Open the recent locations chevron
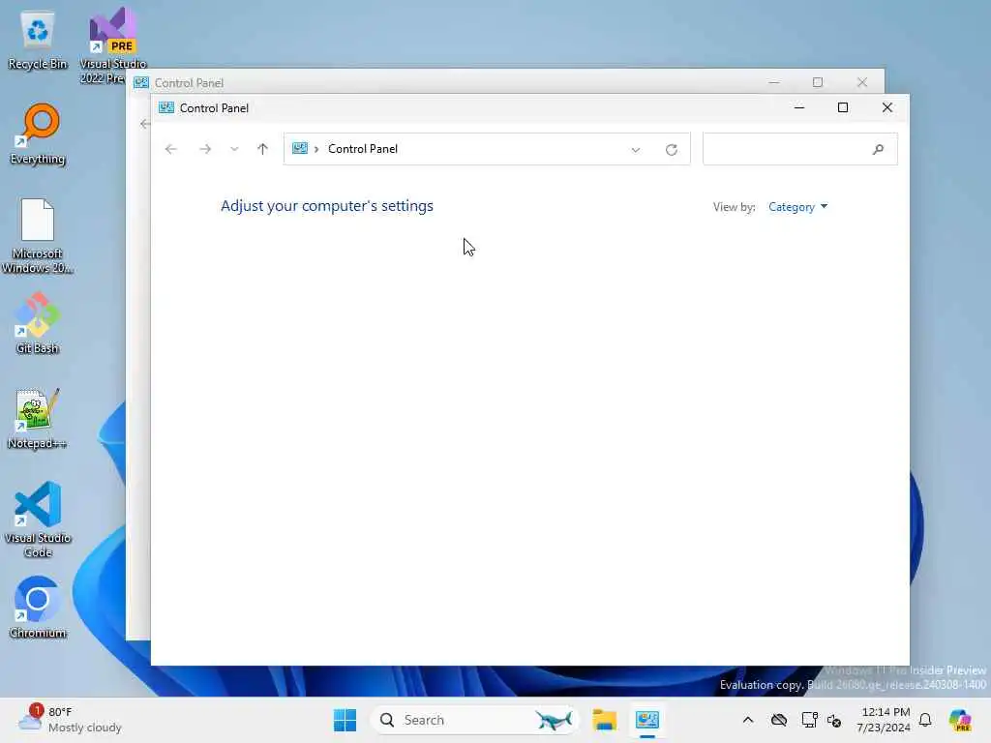The width and height of the screenshot is (991, 743). click(x=234, y=149)
